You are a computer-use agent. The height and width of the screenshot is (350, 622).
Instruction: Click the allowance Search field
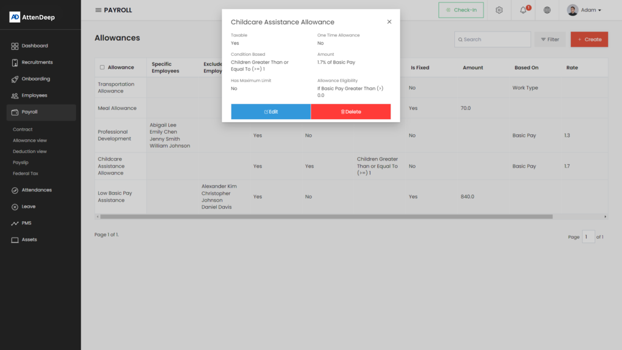tap(493, 39)
